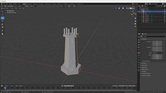Click the play animation button
The height and width of the screenshot is (93, 166).
(x=70, y=86)
